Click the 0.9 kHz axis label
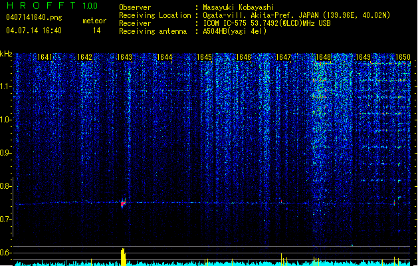Screen dimensions: 418x266 tap(5, 153)
